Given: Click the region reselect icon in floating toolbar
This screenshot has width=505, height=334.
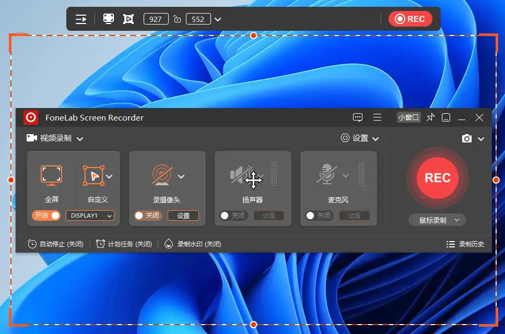Looking at the screenshot, I should pos(128,18).
